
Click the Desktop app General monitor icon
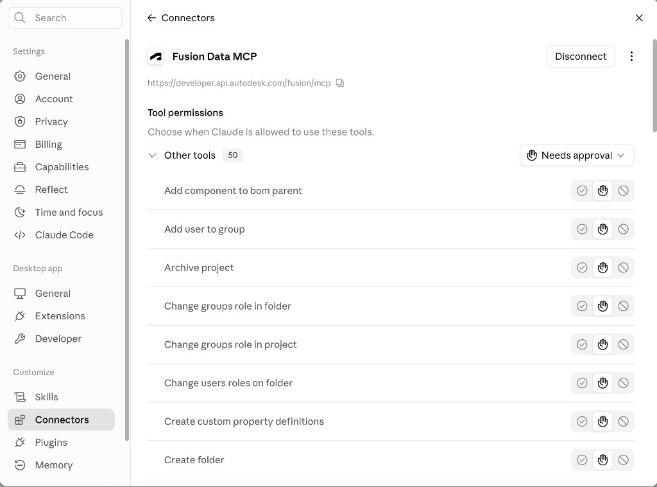tap(20, 293)
